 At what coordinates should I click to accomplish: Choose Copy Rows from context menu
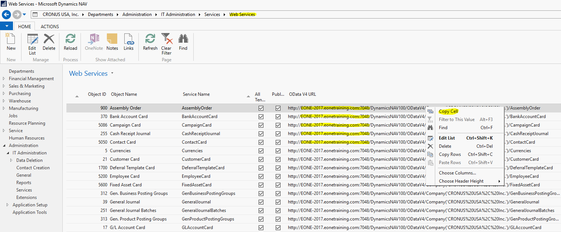point(450,154)
